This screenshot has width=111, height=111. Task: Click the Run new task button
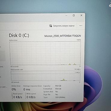coord(62,26)
